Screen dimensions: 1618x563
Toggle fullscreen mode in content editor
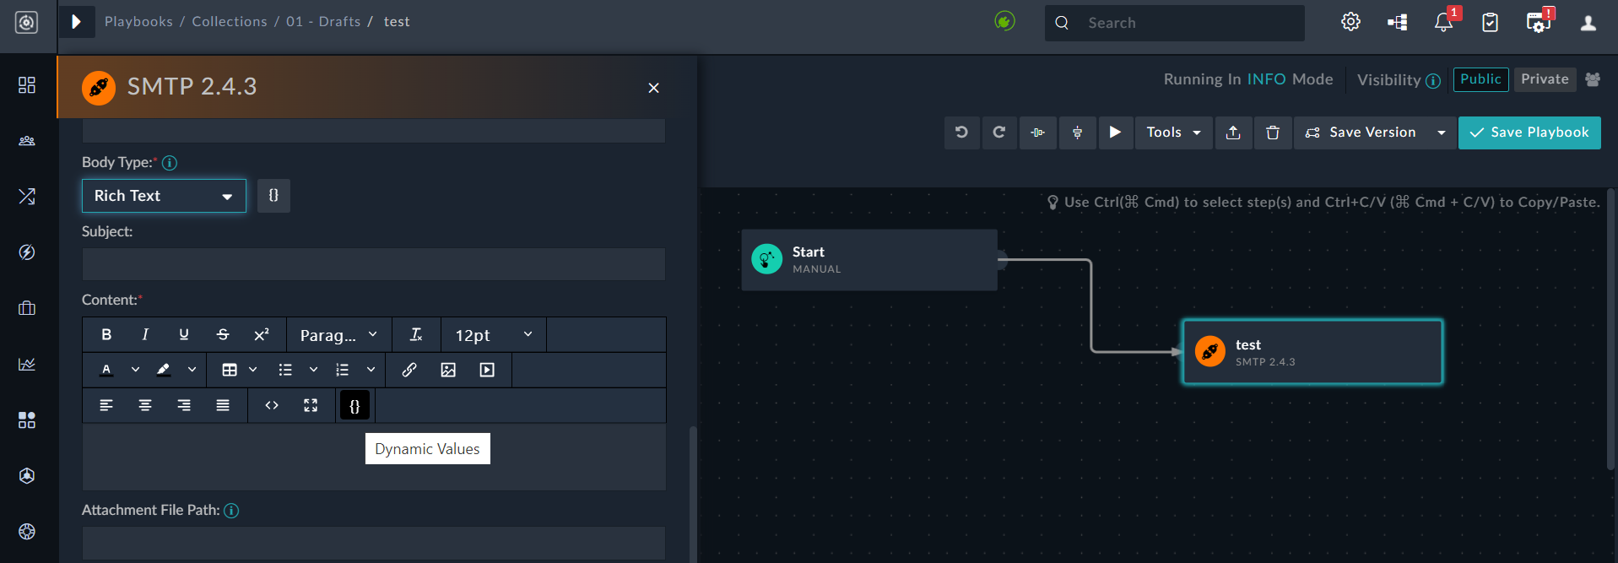[311, 406]
